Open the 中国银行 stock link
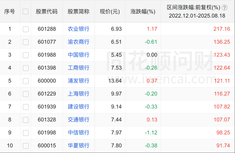Screen dimensions: 235x153 (78, 55)
